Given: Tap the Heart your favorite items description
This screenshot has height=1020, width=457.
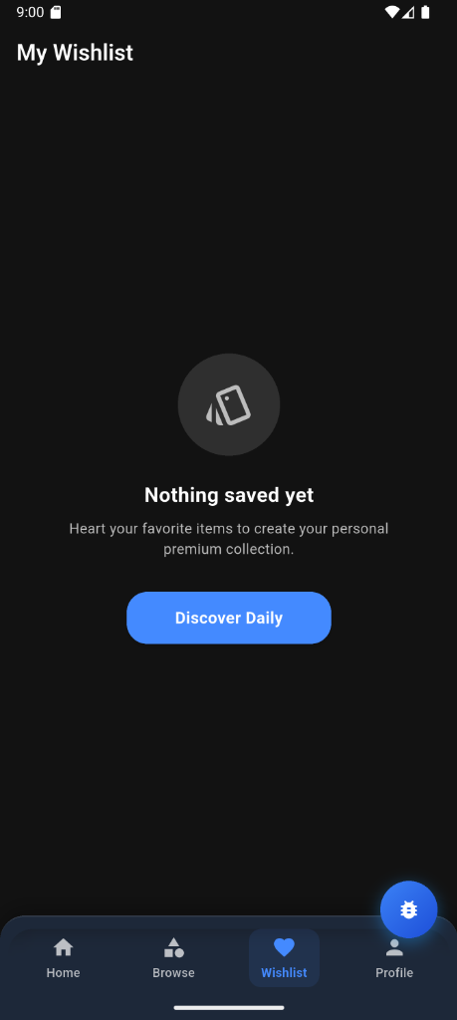Looking at the screenshot, I should [229, 539].
